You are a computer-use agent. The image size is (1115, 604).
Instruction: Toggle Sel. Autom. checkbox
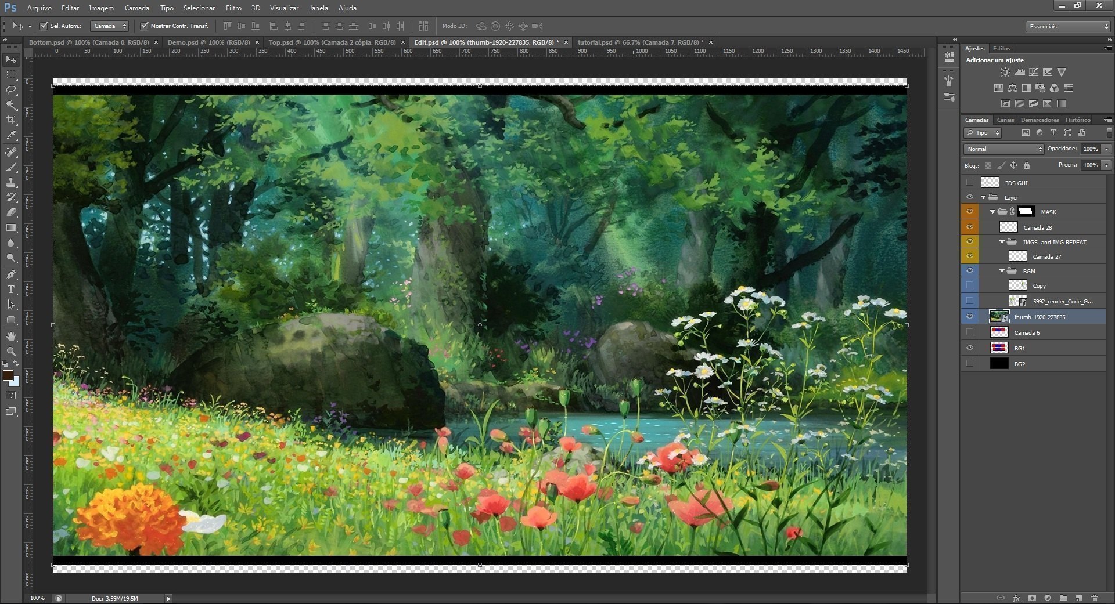coord(44,26)
